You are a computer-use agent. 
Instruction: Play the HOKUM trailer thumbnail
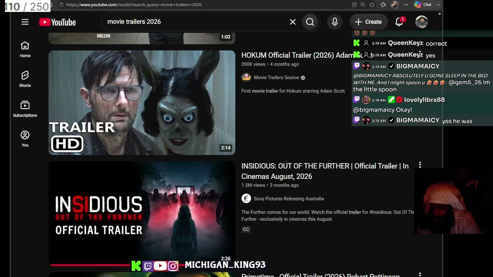click(142, 103)
